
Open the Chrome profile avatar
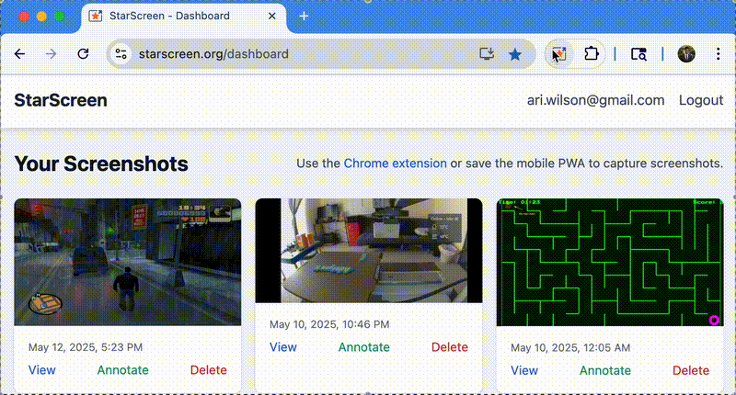686,54
